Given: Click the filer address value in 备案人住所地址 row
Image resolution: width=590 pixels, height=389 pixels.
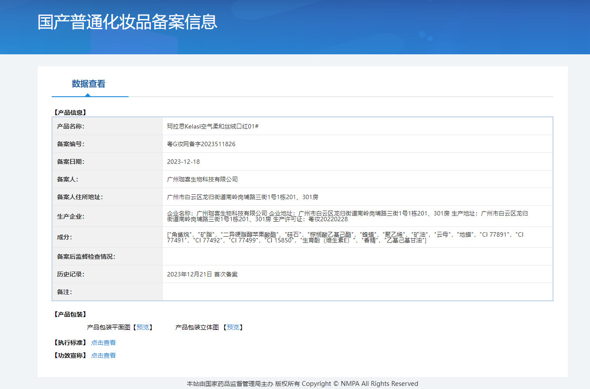Looking at the screenshot, I should point(243,197).
